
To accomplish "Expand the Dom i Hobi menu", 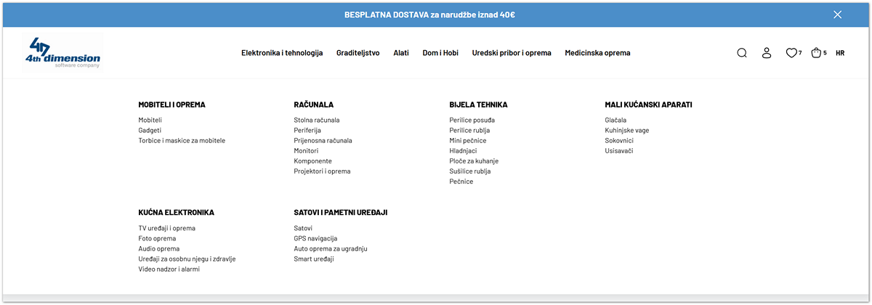I will 440,53.
